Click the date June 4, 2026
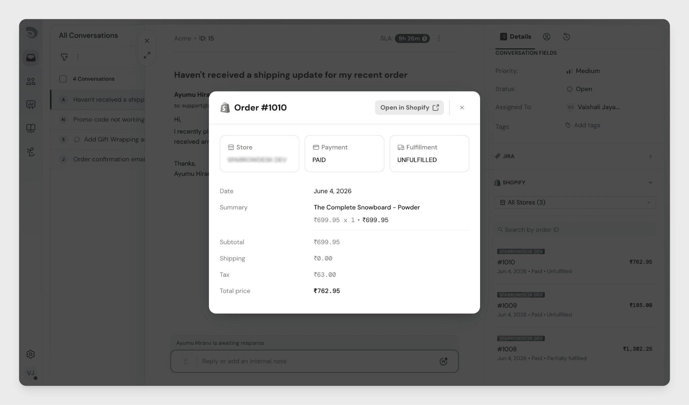The height and width of the screenshot is (405, 689). [x=332, y=191]
